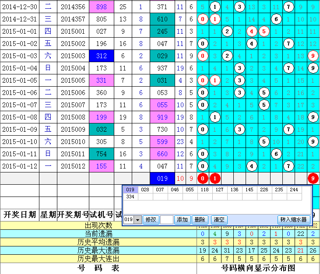
Task: Click the red 9 ball in prediction row
Action: coord(313,179)
